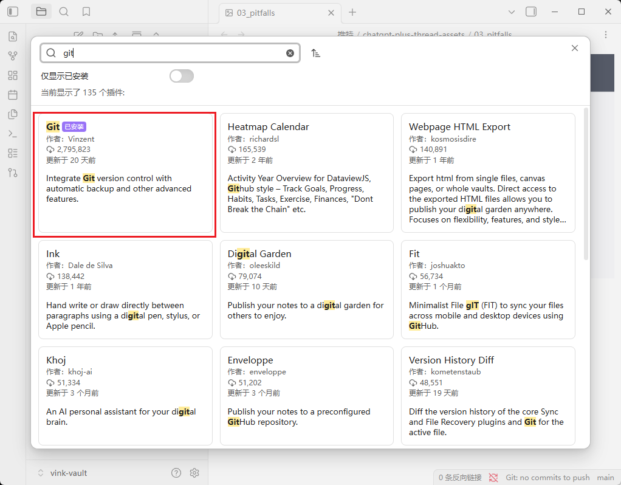
Task: Open the bookmarks pane icon
Action: [86, 12]
